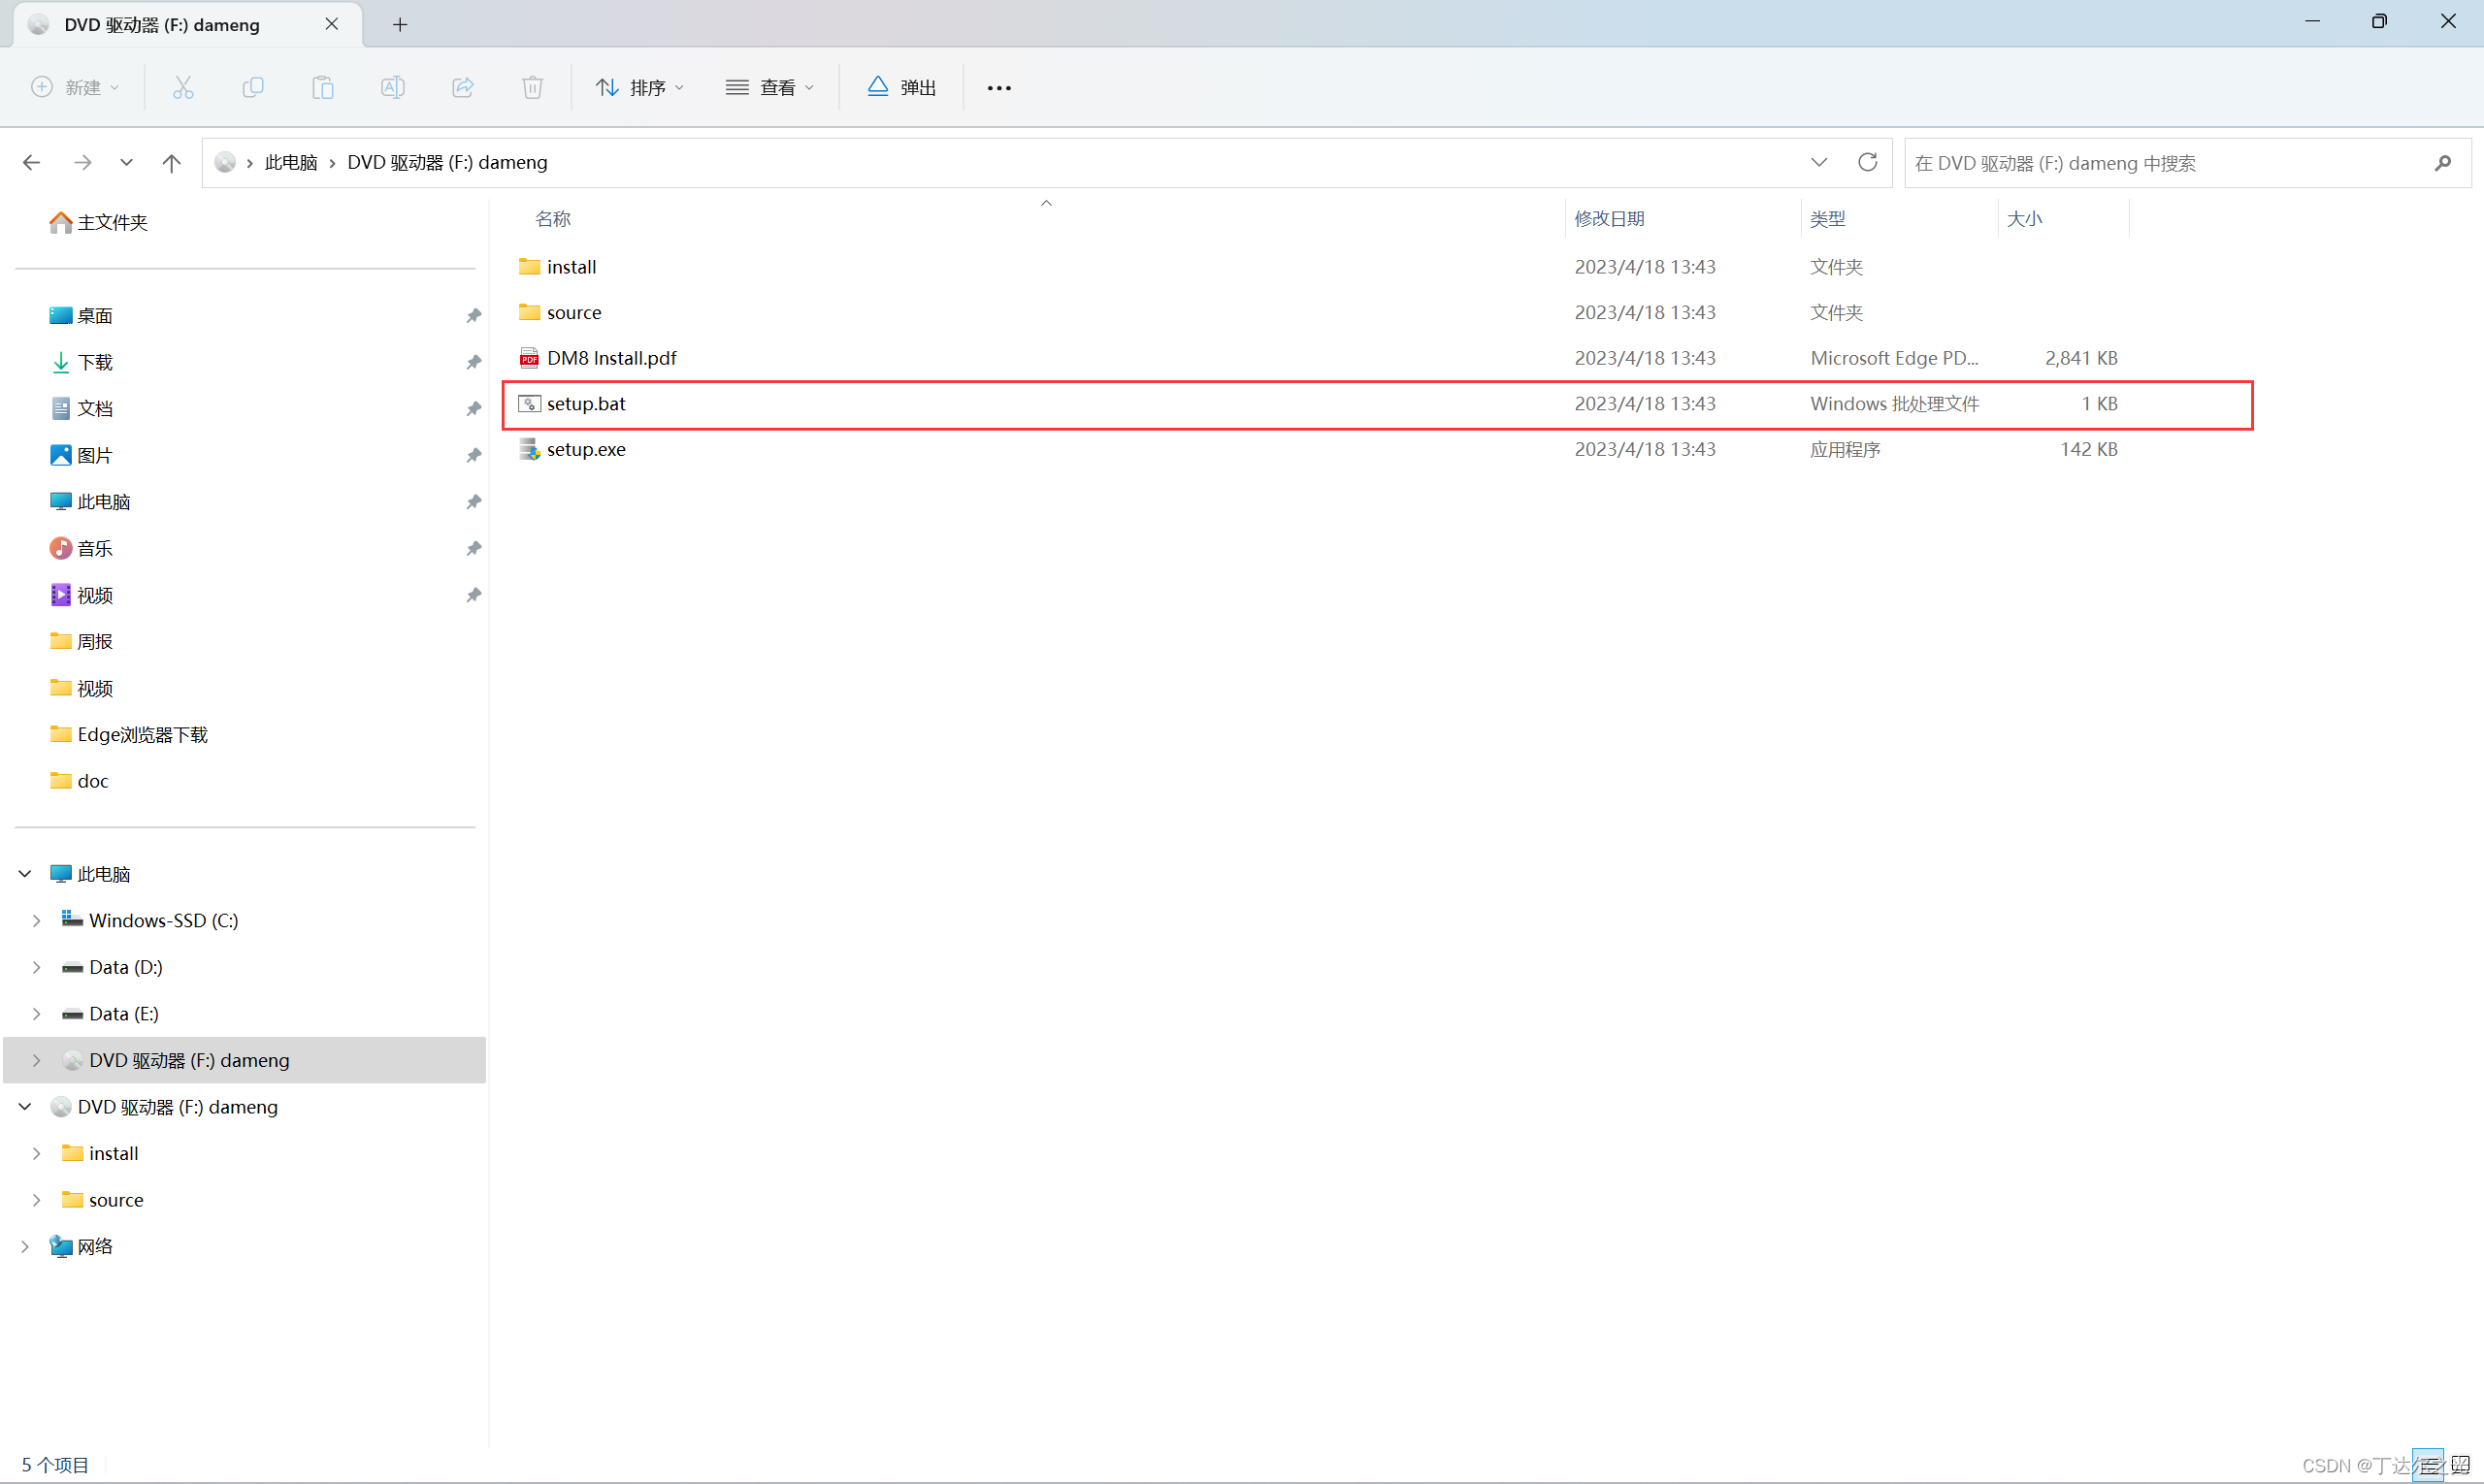
Task: Click the Rename icon in toolbar
Action: tap(392, 88)
